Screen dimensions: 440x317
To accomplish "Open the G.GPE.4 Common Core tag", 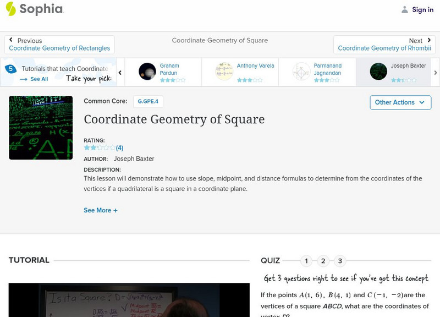I will pyautogui.click(x=148, y=101).
